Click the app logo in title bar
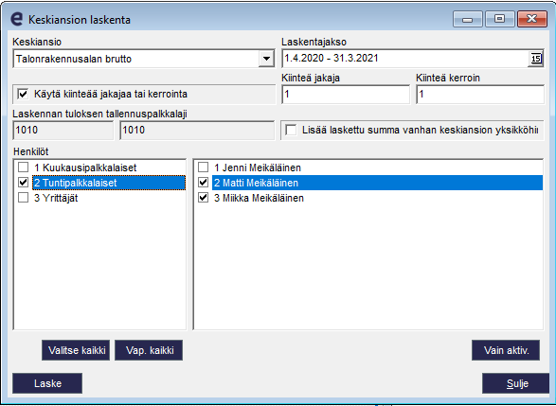 point(16,19)
